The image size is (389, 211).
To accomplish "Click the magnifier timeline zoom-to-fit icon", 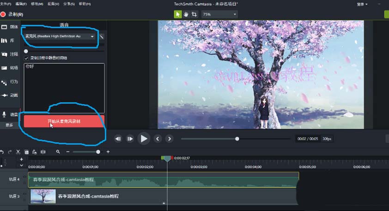I will pyautogui.click(x=58, y=152).
